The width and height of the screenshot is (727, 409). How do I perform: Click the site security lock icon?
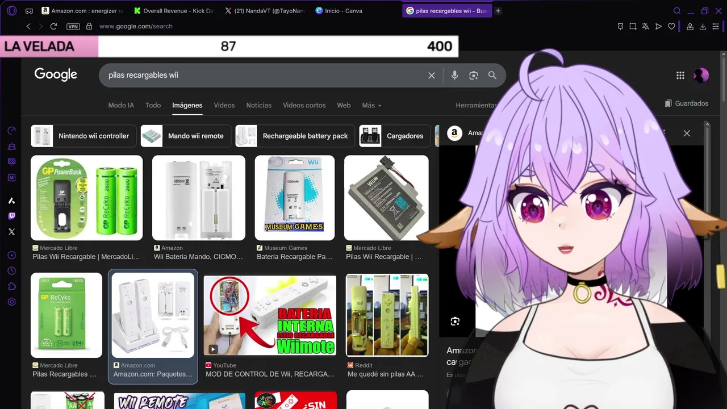pyautogui.click(x=89, y=26)
